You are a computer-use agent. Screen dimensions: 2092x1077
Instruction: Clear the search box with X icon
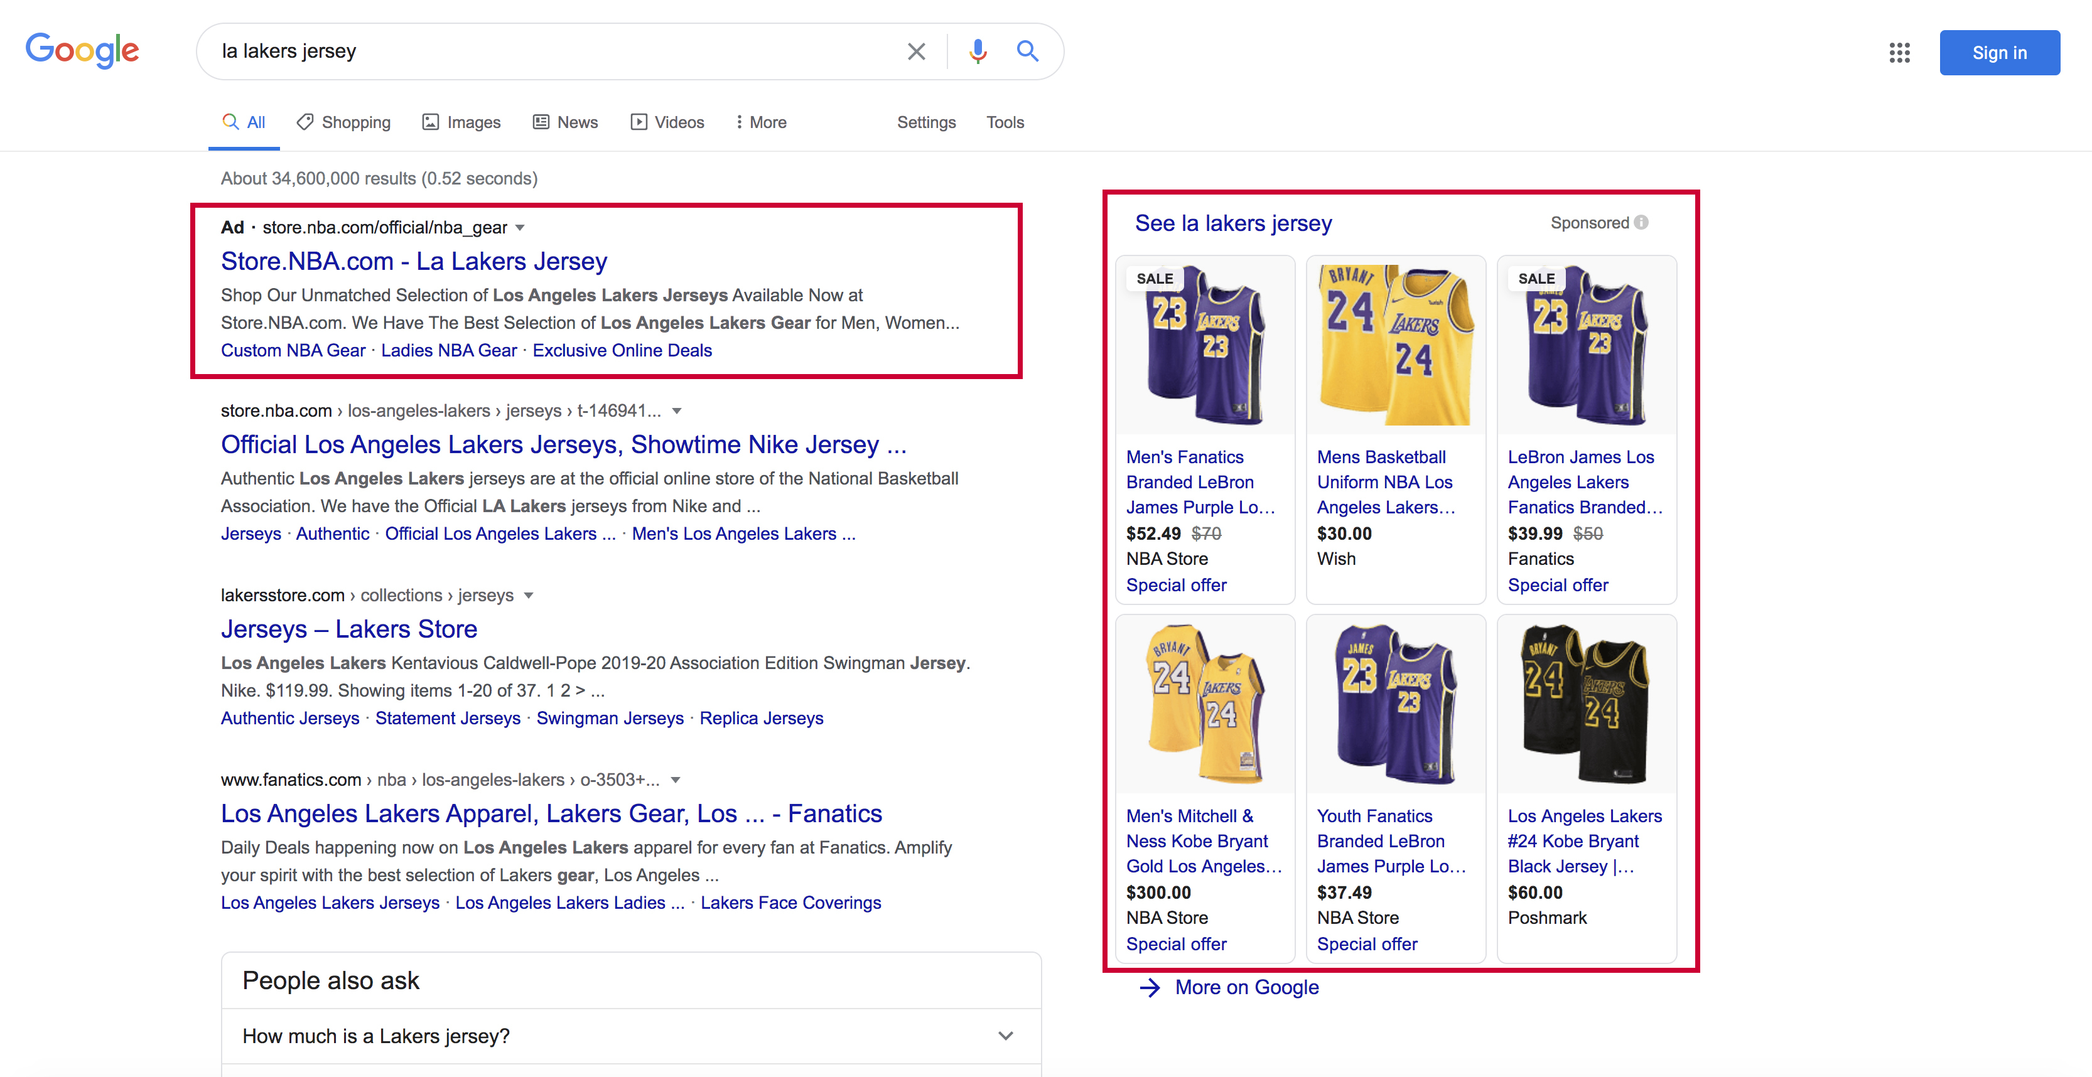916,51
